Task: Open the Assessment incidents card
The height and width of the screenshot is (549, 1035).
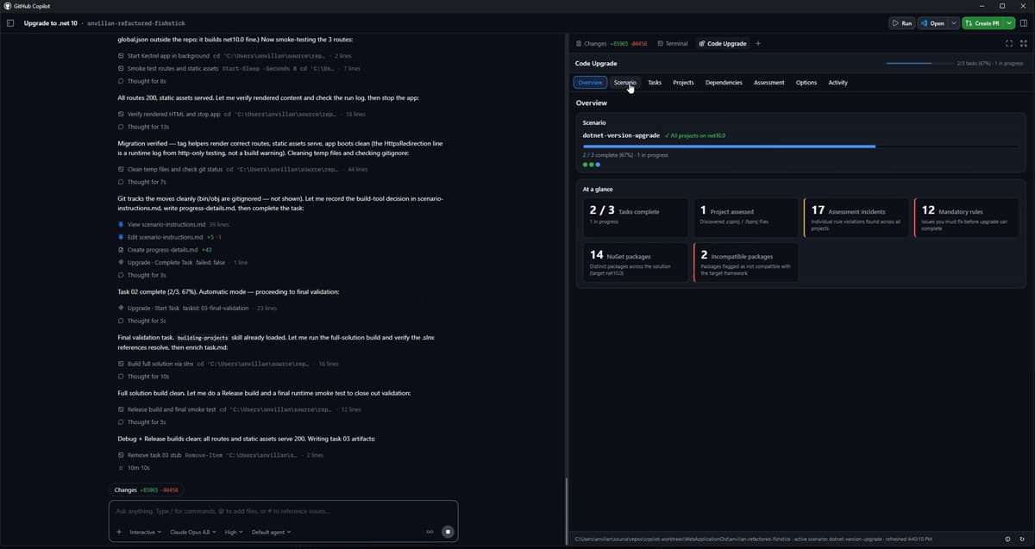Action: tap(856, 217)
